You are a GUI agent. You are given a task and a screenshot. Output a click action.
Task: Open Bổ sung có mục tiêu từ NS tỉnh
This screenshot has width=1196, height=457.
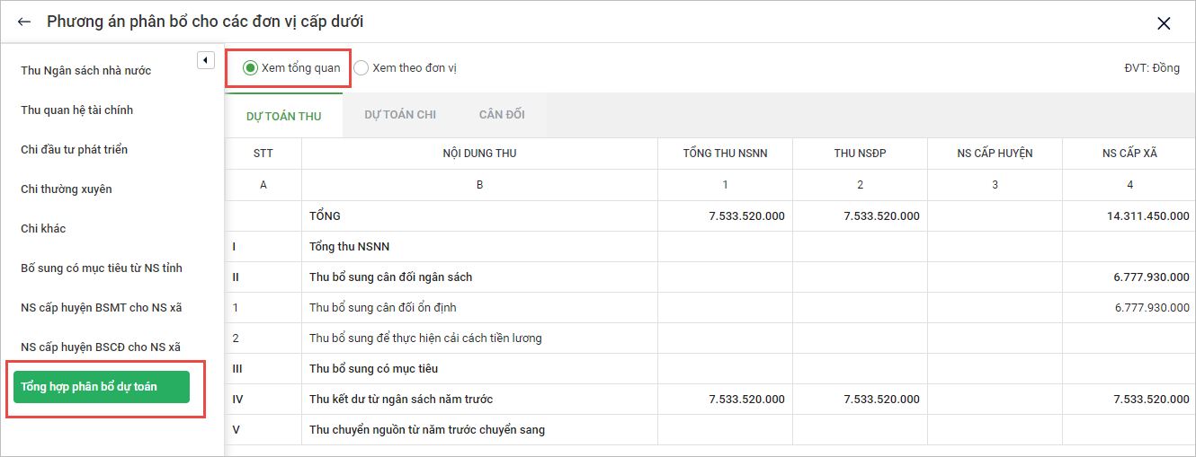coord(102,268)
